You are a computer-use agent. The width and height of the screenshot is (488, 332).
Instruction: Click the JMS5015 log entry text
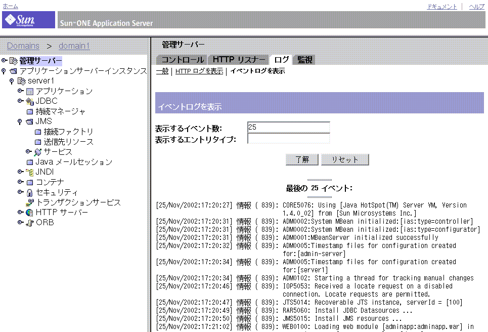tap(342, 319)
